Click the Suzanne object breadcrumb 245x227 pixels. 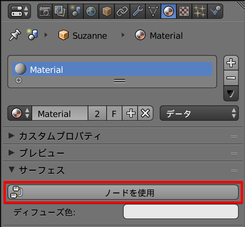[83, 35]
